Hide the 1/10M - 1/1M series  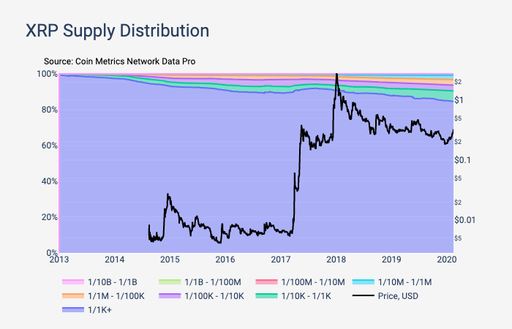coord(396,281)
